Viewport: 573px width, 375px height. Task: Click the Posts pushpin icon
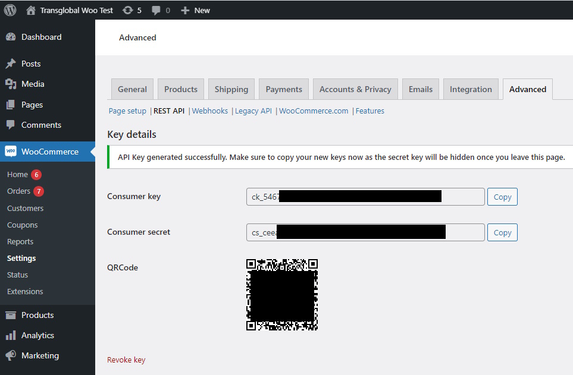point(11,64)
